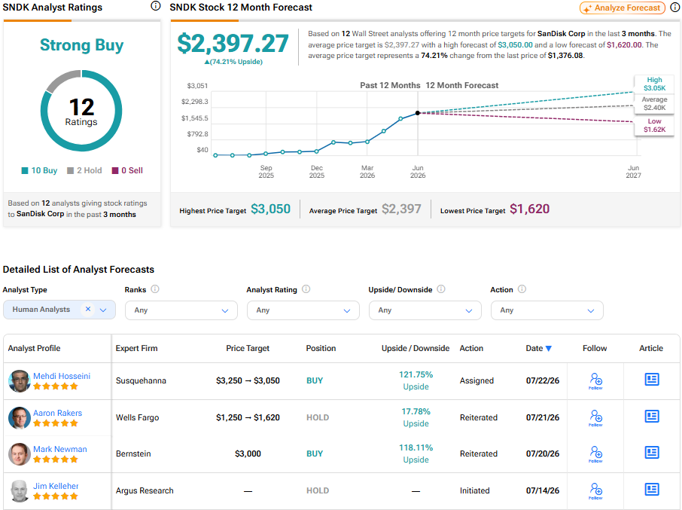Image resolution: width=682 pixels, height=510 pixels.
Task: Open article for Mehdi Hosseini's rating
Action: [x=652, y=380]
